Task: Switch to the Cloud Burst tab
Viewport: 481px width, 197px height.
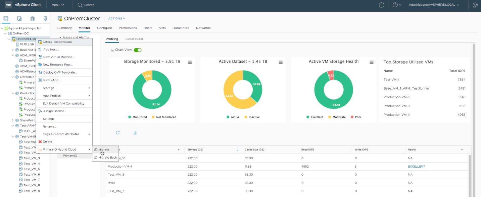Action: 134,39
